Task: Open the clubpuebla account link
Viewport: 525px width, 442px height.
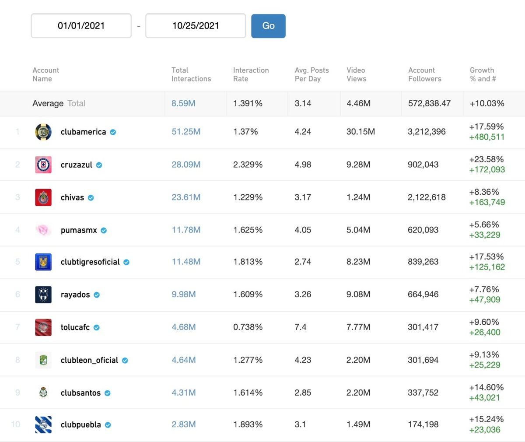Action: coord(80,424)
